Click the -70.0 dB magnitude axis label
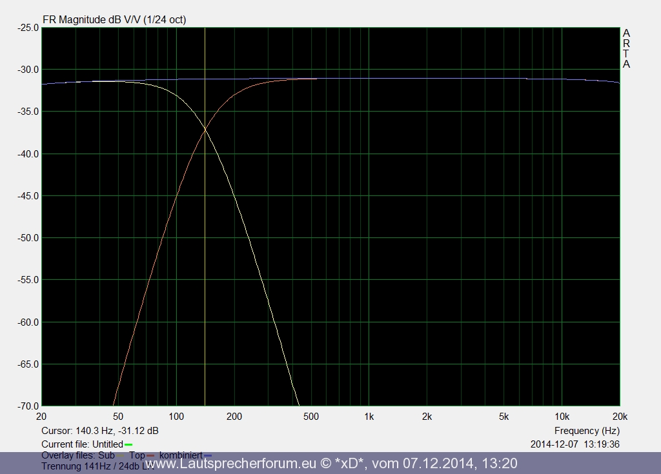 coord(26,406)
